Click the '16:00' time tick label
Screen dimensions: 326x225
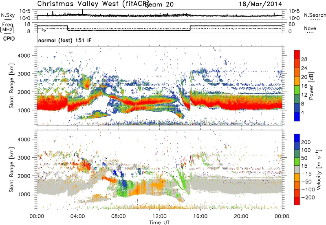point(200,216)
